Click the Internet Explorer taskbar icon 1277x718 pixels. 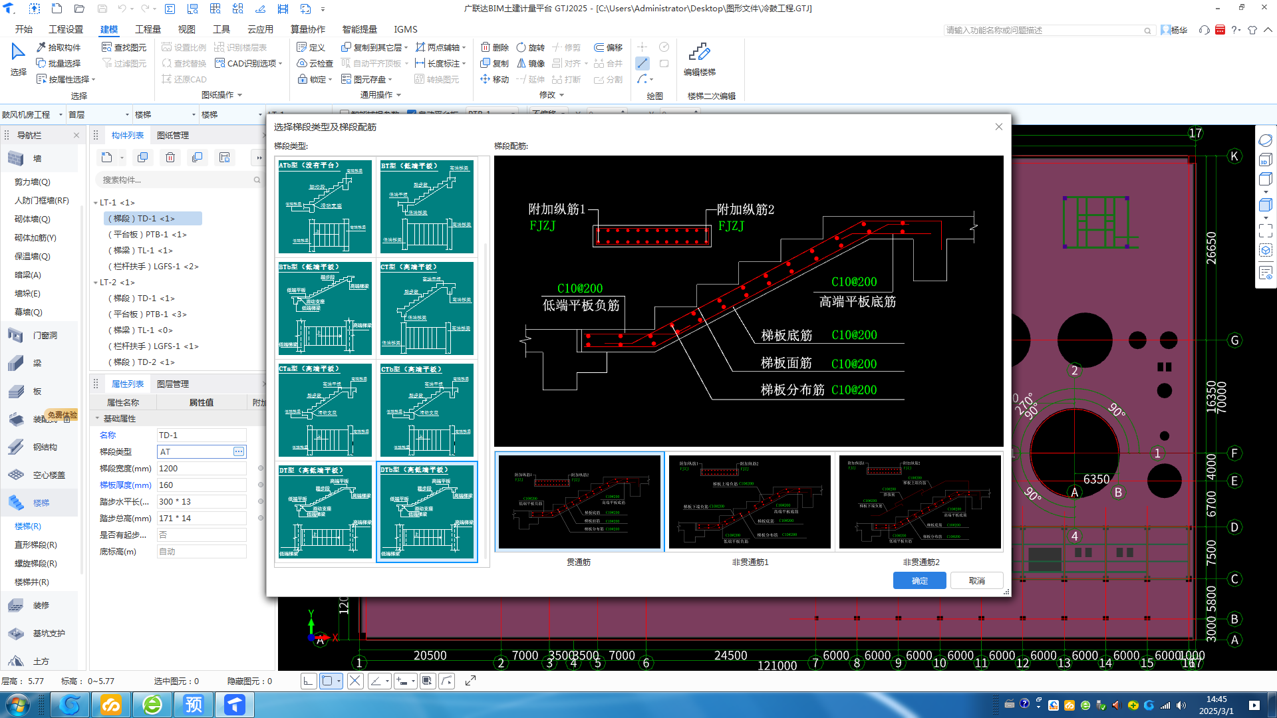point(152,705)
